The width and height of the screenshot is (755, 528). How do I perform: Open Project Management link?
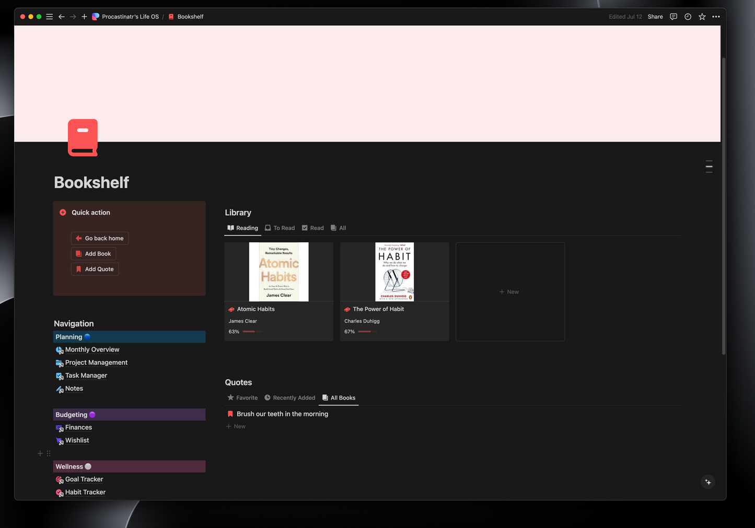point(96,362)
